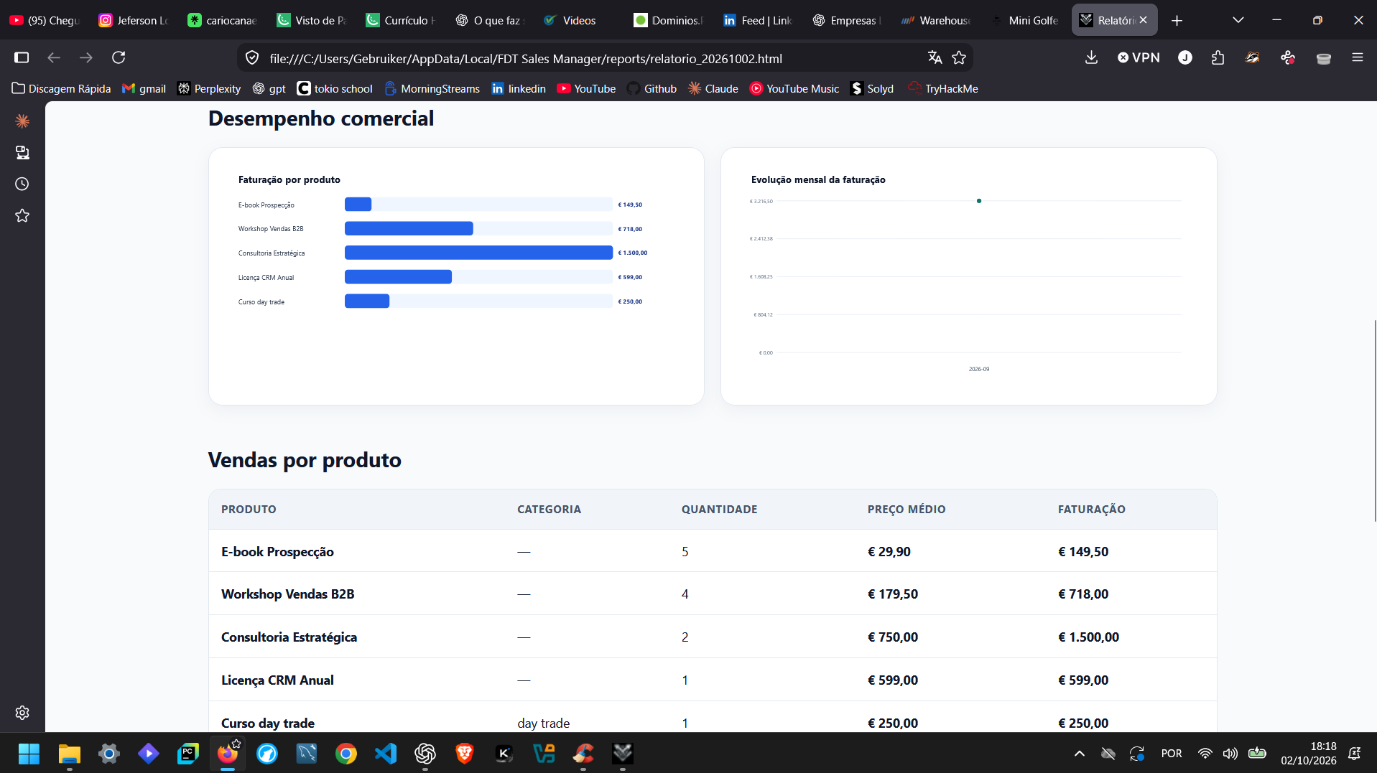1377x773 pixels.
Task: Open the TryHackMe bookmark
Action: click(x=943, y=88)
